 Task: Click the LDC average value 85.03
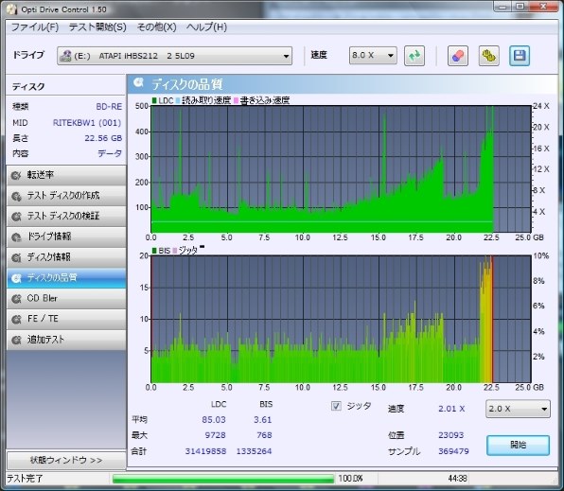point(214,420)
